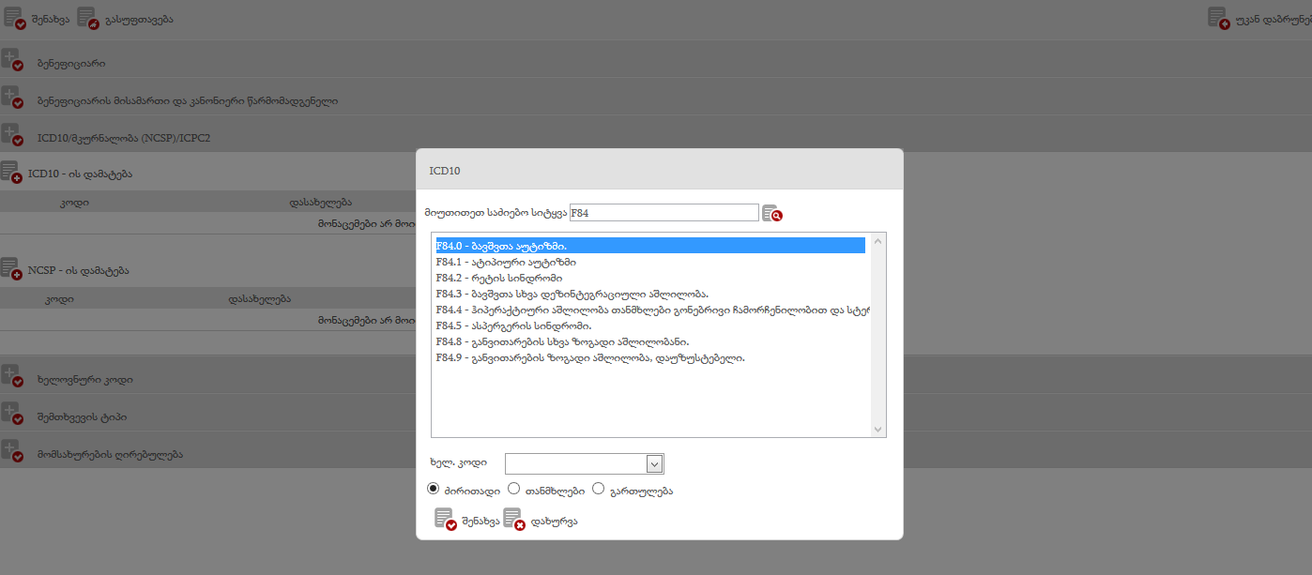Click the ICD10 - ის დამატება add icon
This screenshot has height=575, width=1312.
pos(11,174)
